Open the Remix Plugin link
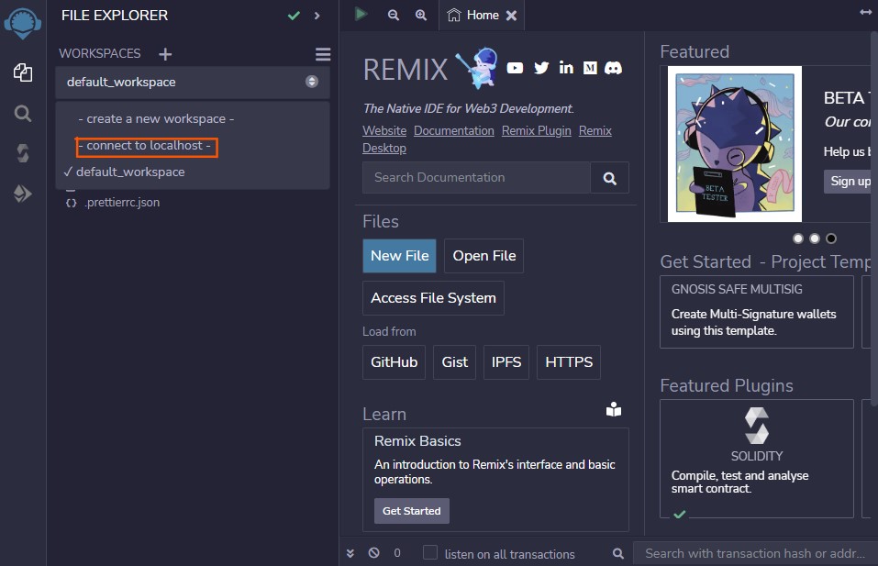878x566 pixels. tap(536, 130)
